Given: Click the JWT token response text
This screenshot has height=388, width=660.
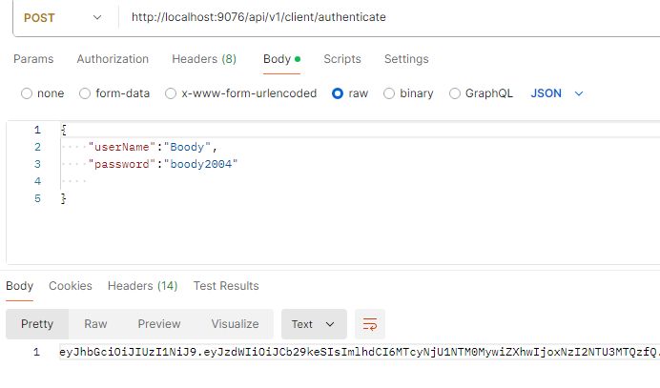Looking at the screenshot, I should (360, 352).
